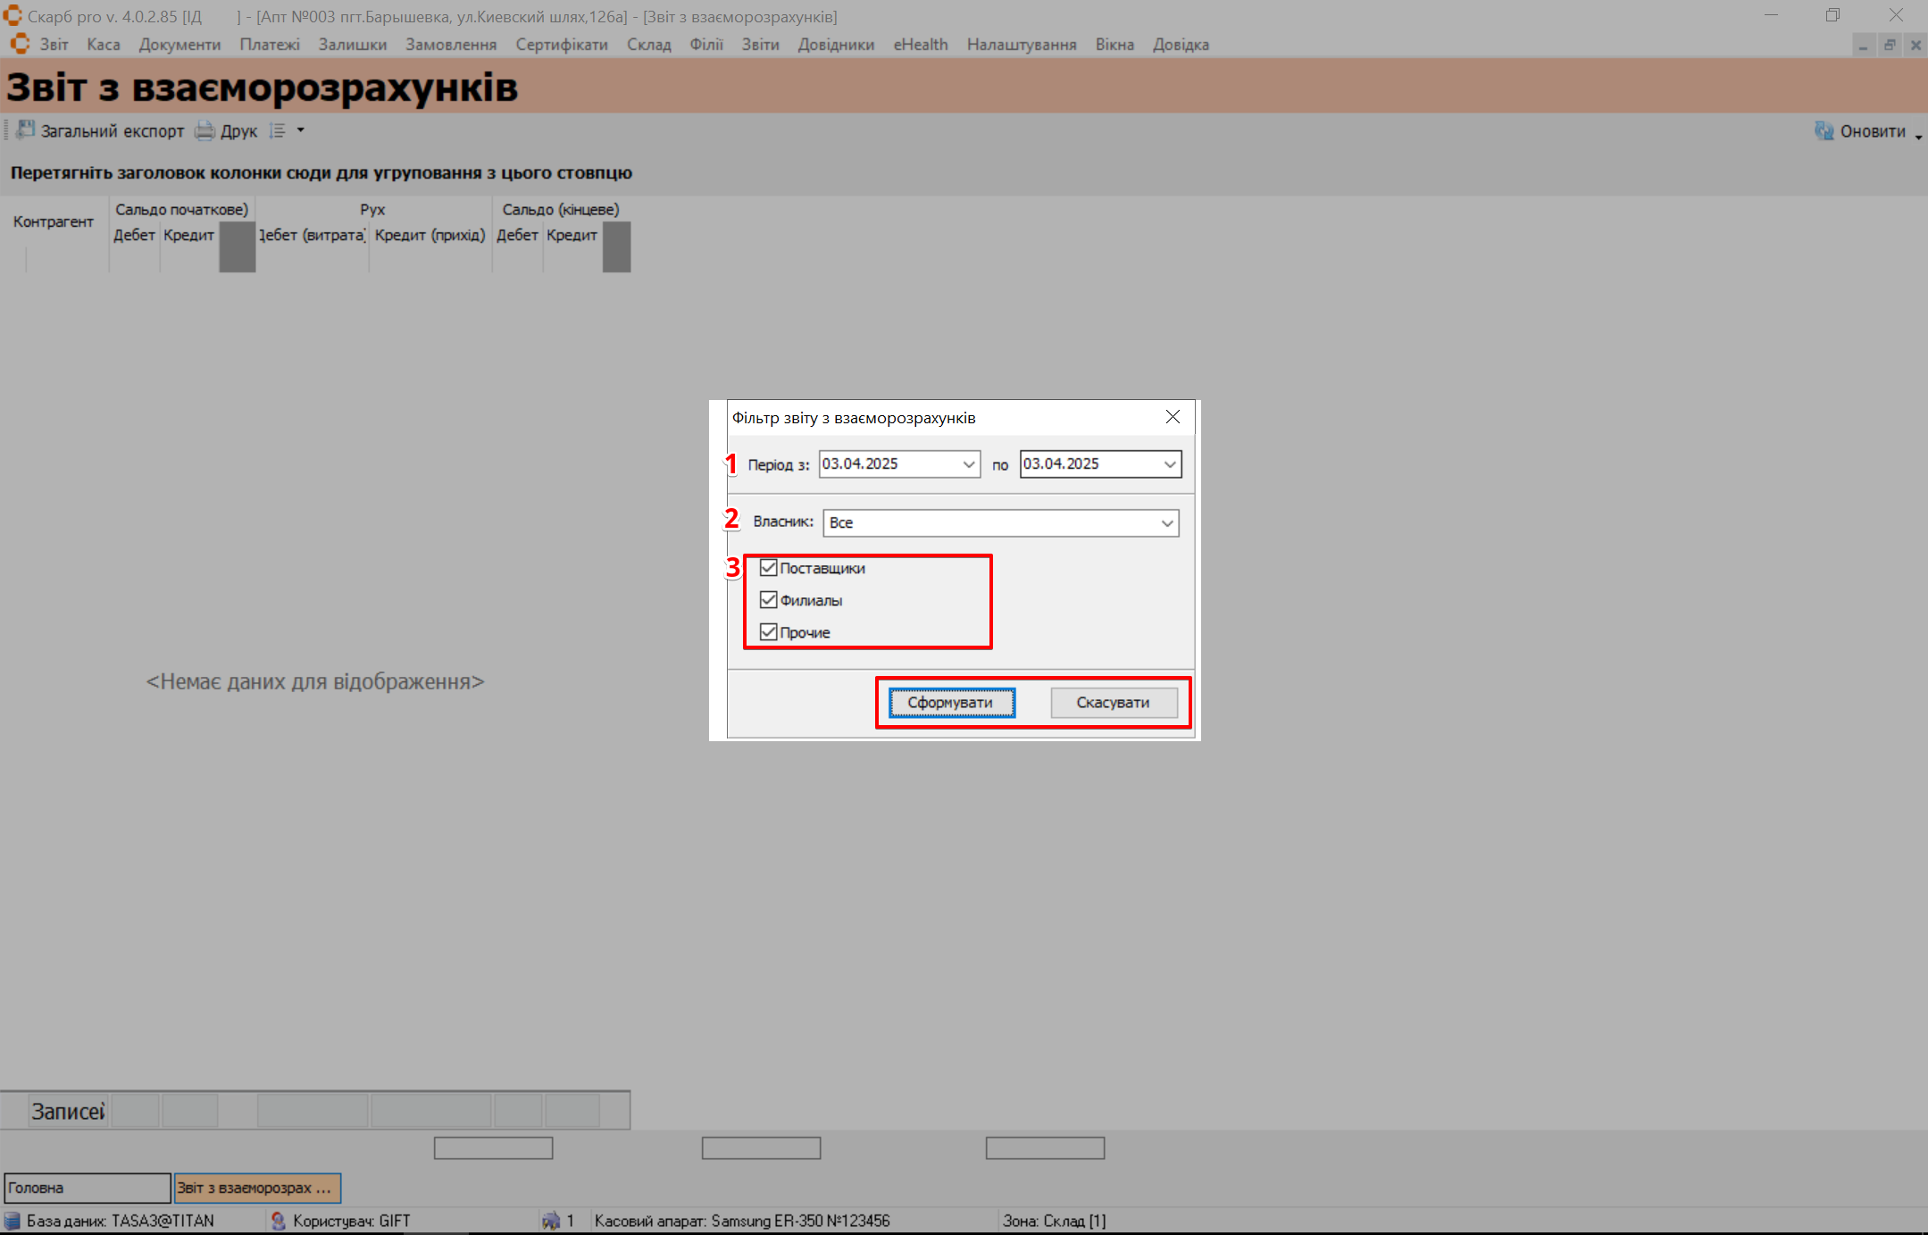
Task: Open the Налаштування menu
Action: point(1021,45)
